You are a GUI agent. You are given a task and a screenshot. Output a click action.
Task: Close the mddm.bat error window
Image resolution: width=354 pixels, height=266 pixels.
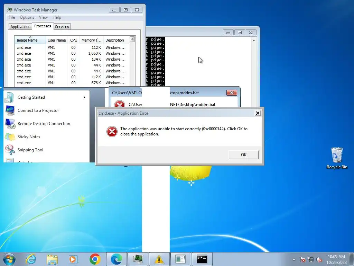[x=232, y=93]
